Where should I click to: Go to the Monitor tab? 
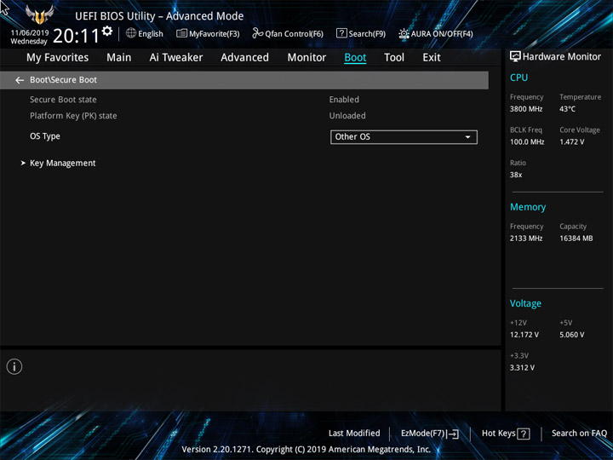click(x=306, y=58)
